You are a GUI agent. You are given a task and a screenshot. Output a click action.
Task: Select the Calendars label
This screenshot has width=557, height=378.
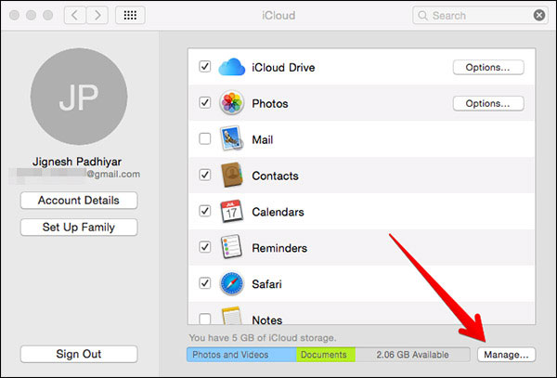[278, 212]
